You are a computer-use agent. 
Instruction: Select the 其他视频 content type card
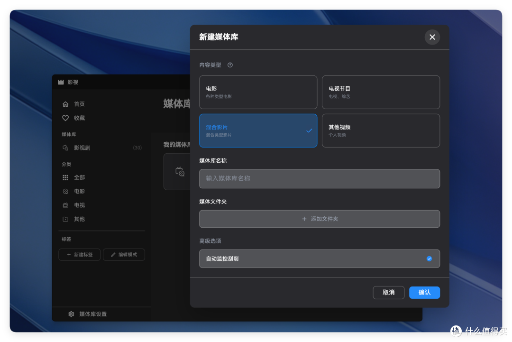[x=381, y=130]
